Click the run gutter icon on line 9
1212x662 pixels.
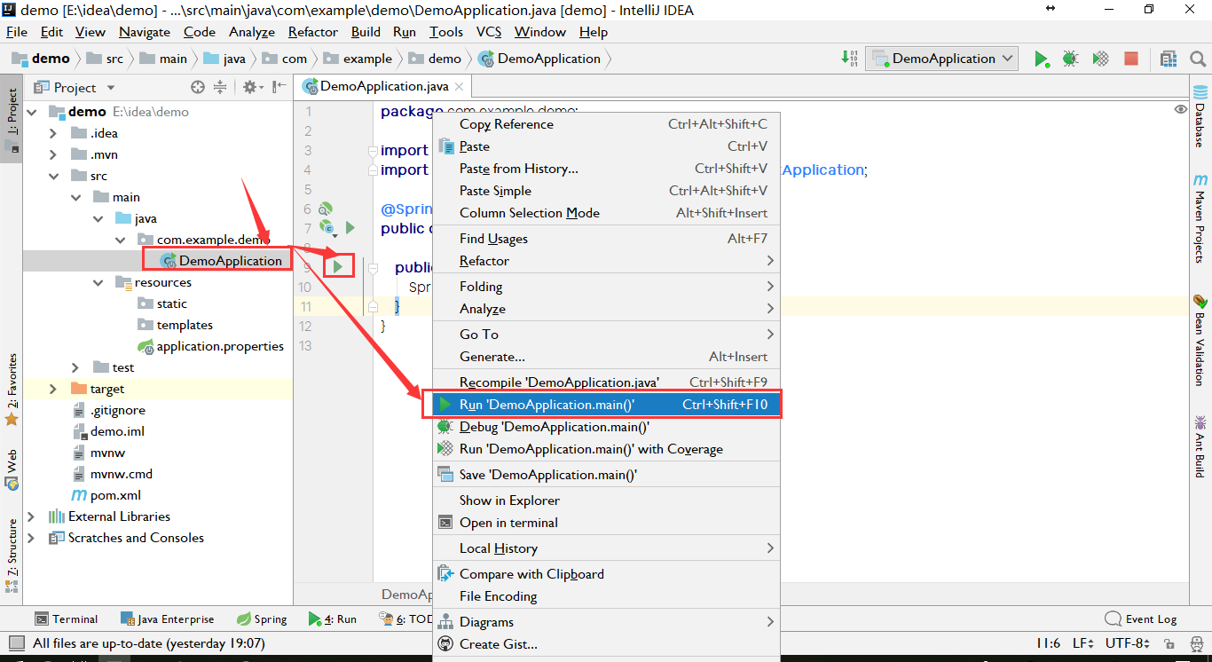click(338, 265)
